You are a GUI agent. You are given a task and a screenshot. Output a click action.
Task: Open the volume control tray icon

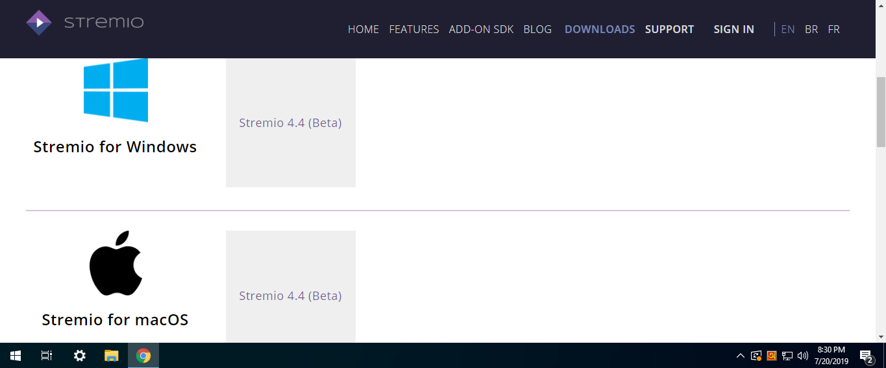tap(803, 356)
